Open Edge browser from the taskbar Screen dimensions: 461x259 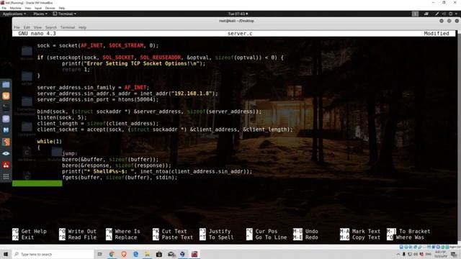tap(135, 254)
